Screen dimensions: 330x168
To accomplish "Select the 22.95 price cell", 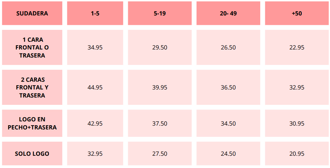I will click(297, 47).
